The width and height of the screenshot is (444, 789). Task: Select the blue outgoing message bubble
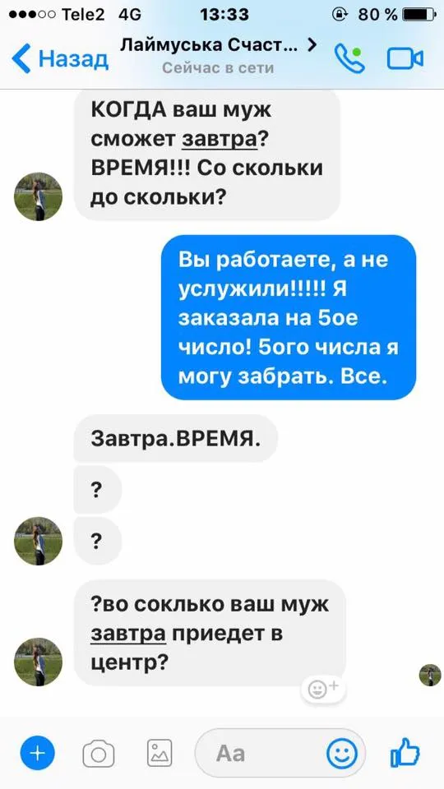(x=289, y=317)
